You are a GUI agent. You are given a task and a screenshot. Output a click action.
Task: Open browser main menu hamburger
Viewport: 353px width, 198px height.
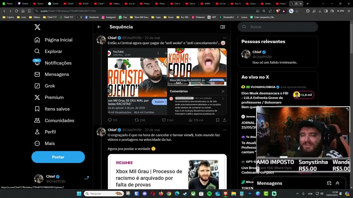coord(349,11)
